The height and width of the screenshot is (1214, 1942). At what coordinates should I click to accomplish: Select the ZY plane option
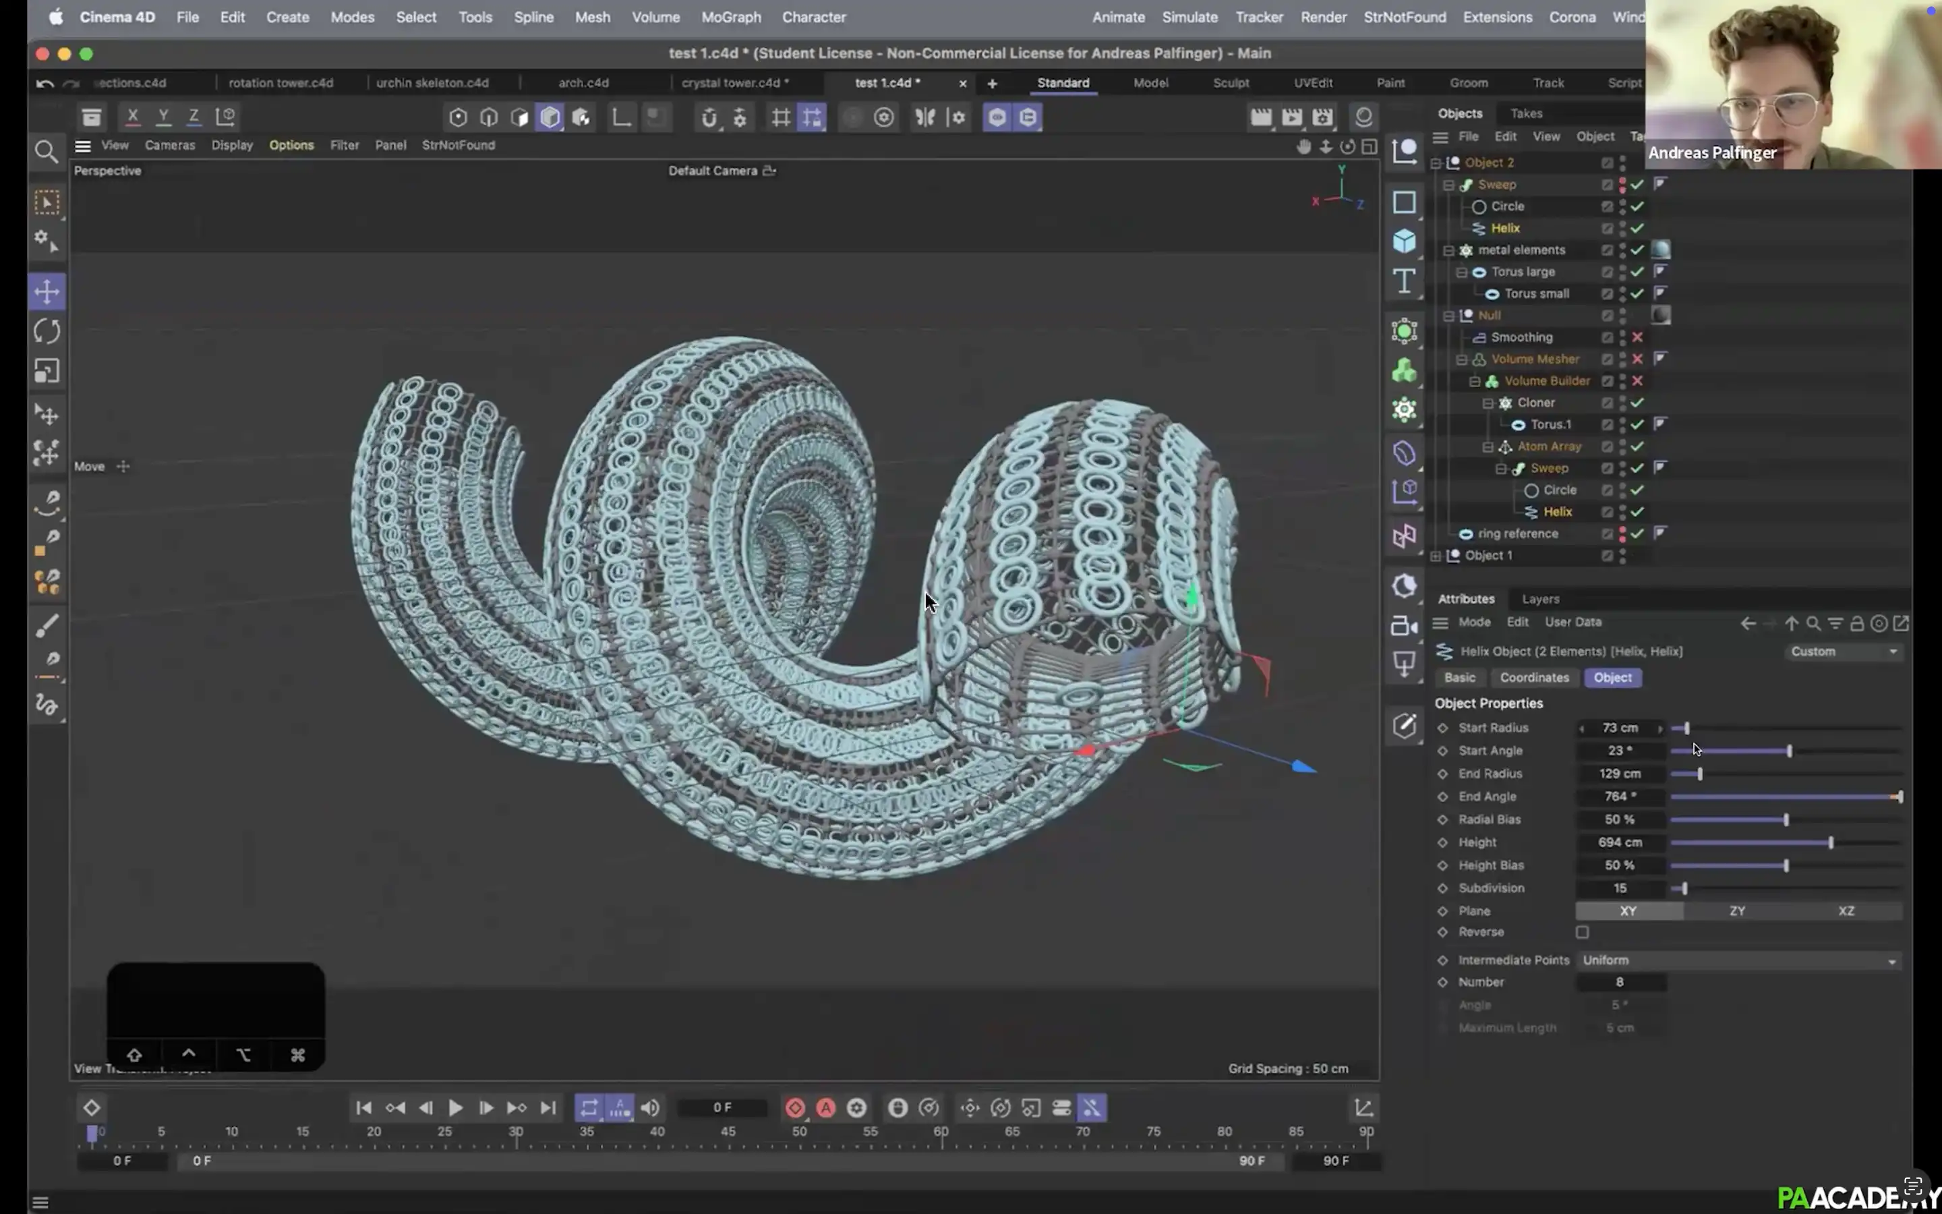(x=1736, y=910)
